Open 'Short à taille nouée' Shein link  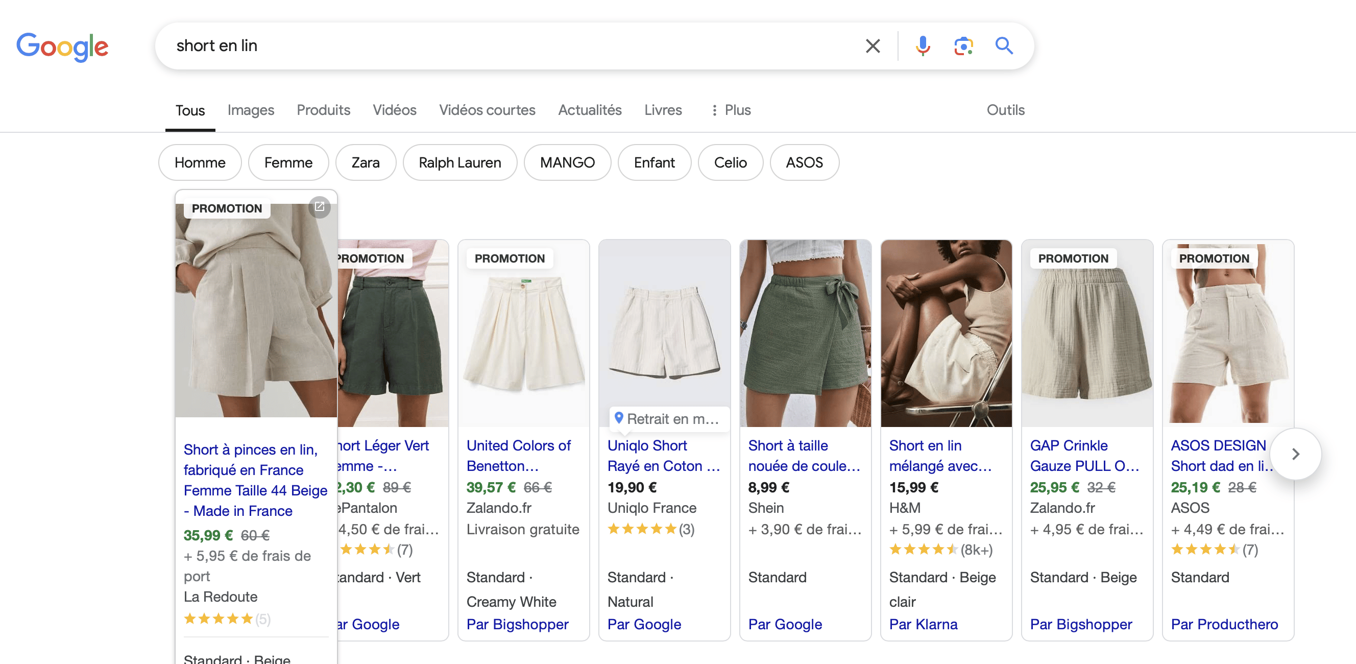point(804,456)
